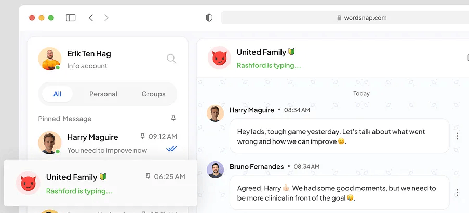Click the search magnifier icon in sidebar

pyautogui.click(x=171, y=59)
